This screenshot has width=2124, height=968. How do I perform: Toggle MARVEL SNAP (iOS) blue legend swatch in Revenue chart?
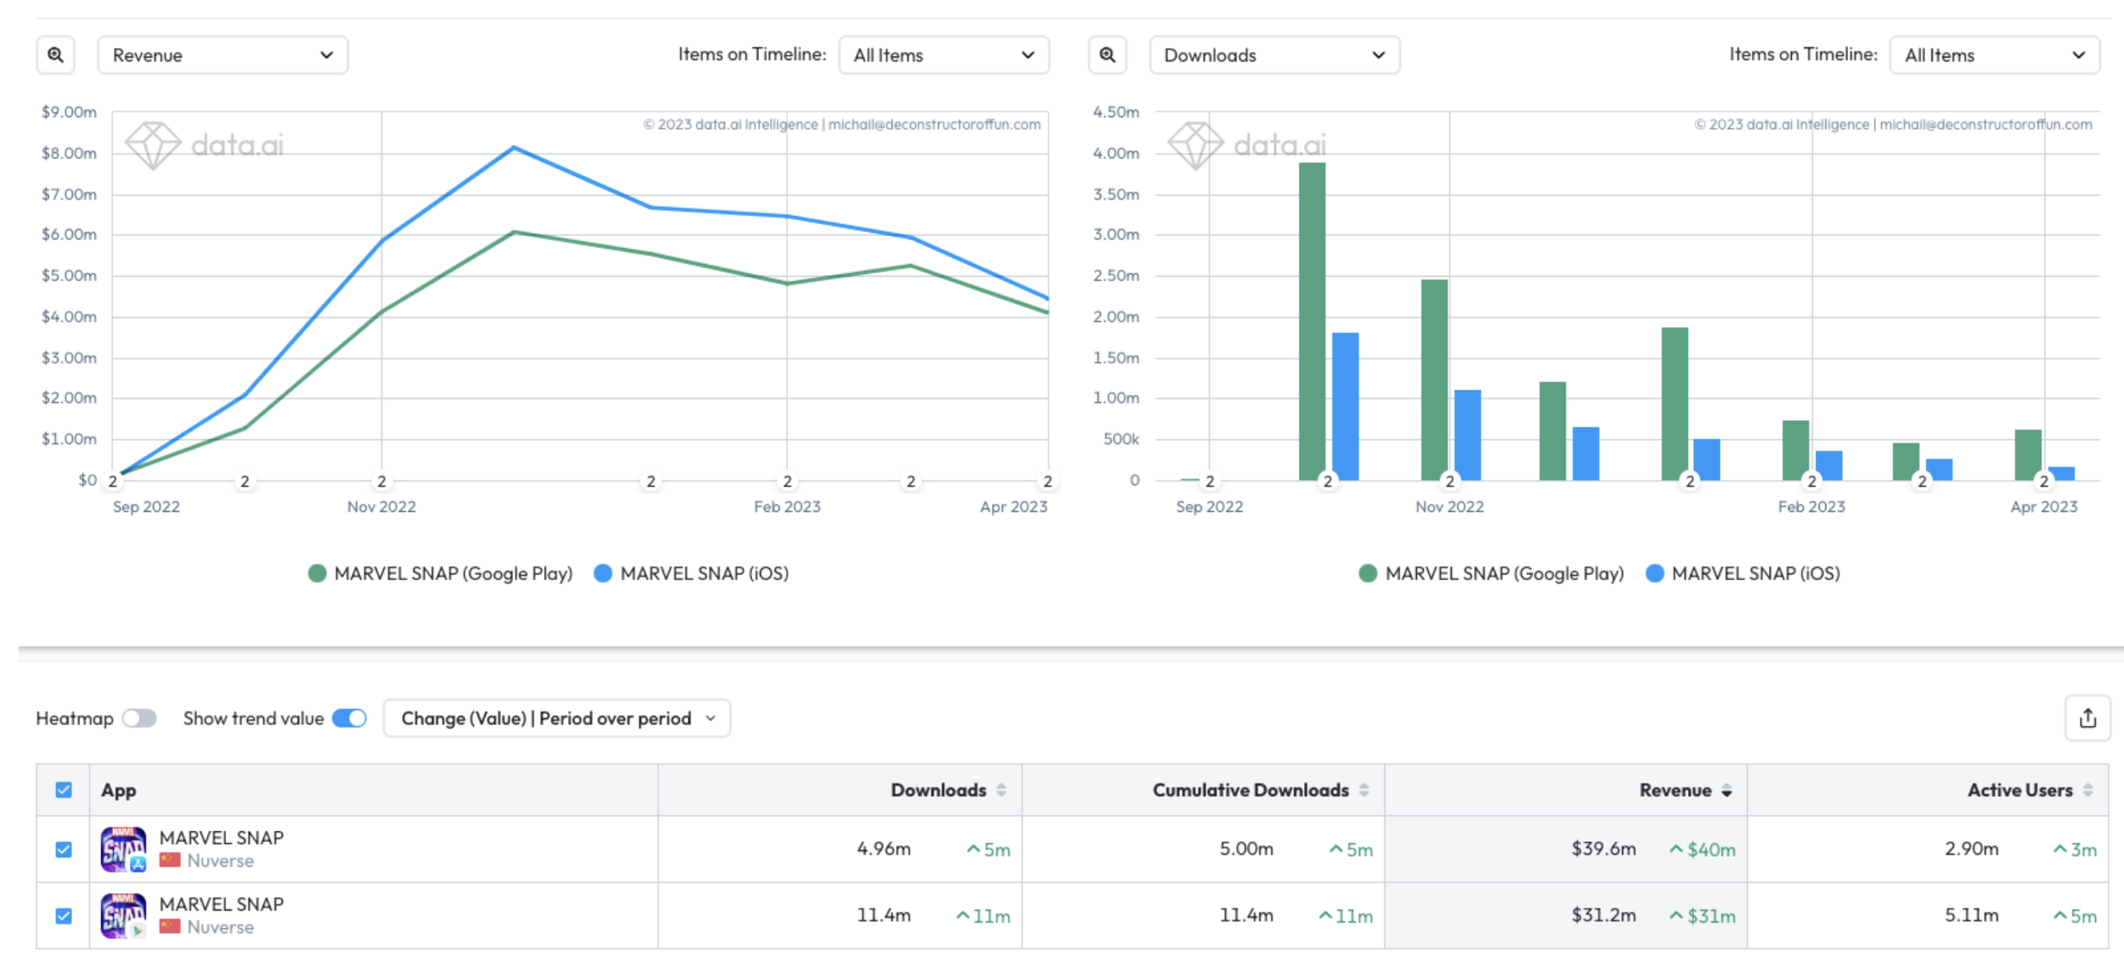tap(602, 574)
